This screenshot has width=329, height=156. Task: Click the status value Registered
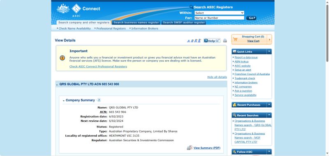[116, 127]
